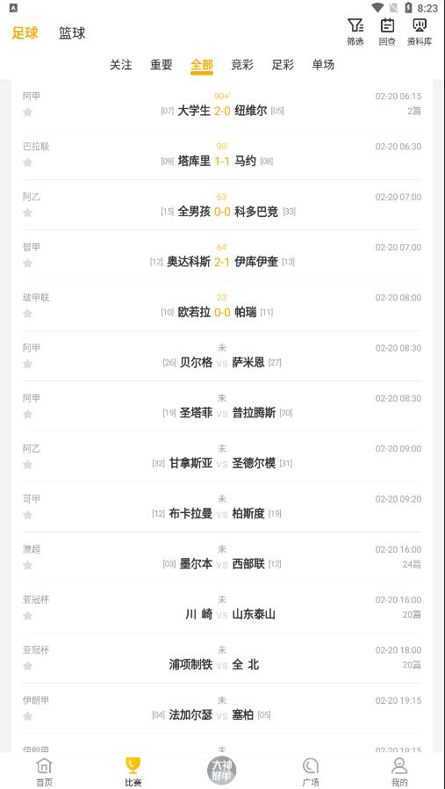Open the 浦项制铁 vs 全北 match row
The height and width of the screenshot is (789, 445).
click(x=222, y=658)
